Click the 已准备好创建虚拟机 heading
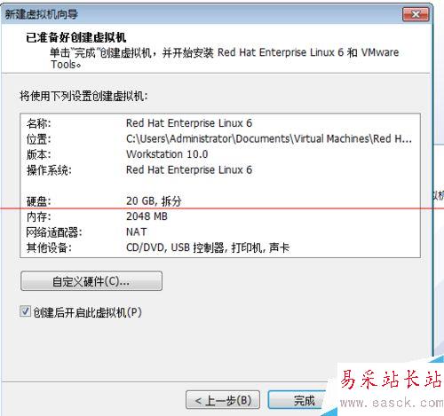The width and height of the screenshot is (444, 416). point(76,37)
